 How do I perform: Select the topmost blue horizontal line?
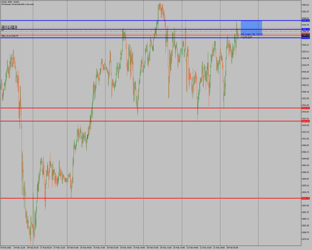151,20
